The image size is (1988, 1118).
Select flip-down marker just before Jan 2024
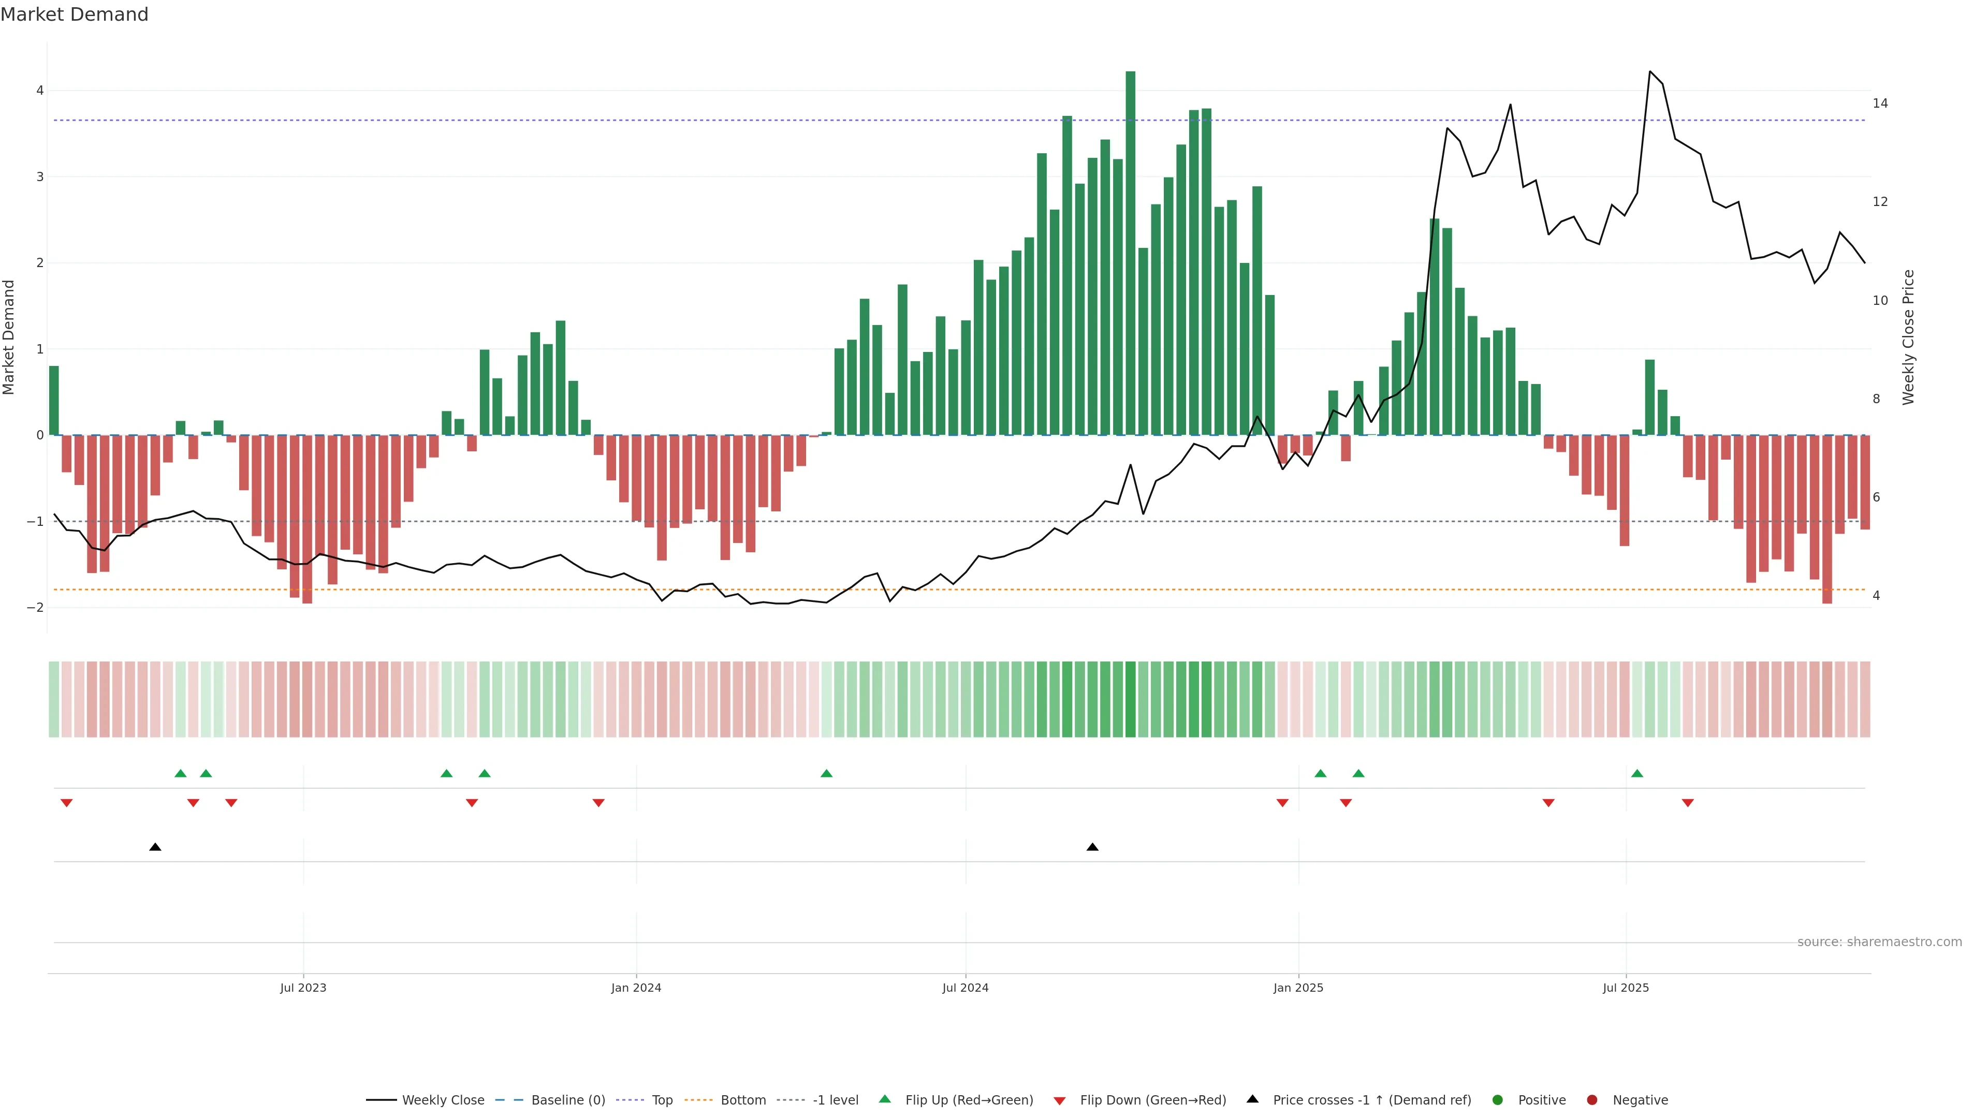click(x=598, y=803)
